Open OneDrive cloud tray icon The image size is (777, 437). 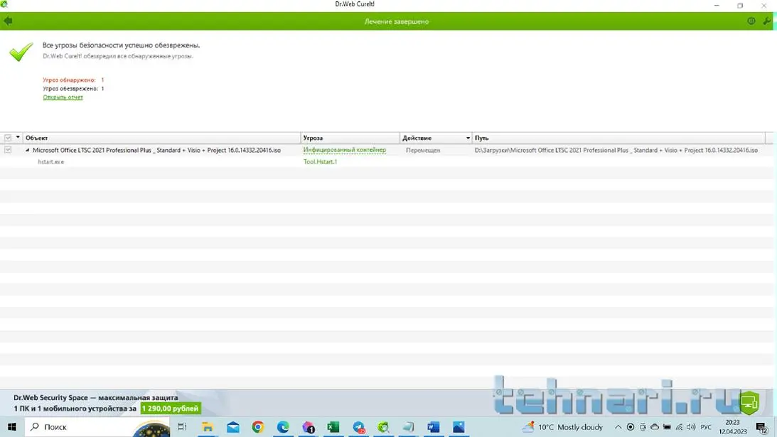(x=655, y=426)
